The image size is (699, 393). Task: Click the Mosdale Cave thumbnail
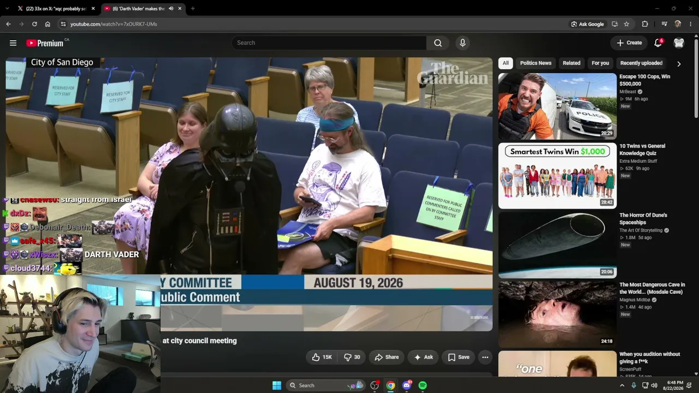pyautogui.click(x=558, y=314)
